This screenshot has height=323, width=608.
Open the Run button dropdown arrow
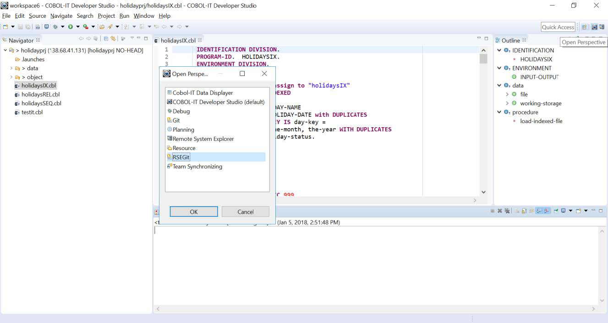(x=77, y=27)
